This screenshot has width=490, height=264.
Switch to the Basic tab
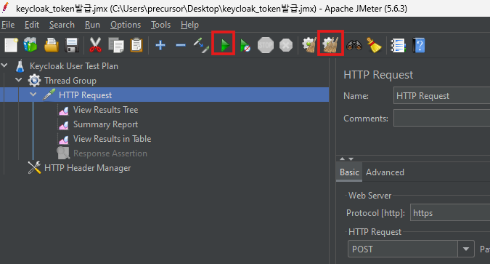(349, 172)
